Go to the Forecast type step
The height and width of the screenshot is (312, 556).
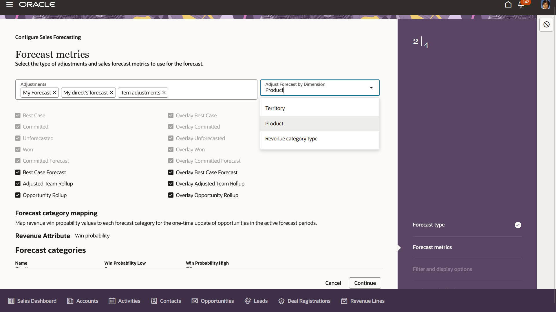(429, 225)
